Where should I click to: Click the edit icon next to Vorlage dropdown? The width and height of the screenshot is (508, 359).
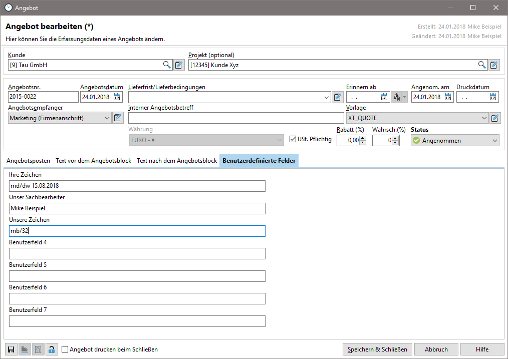495,118
